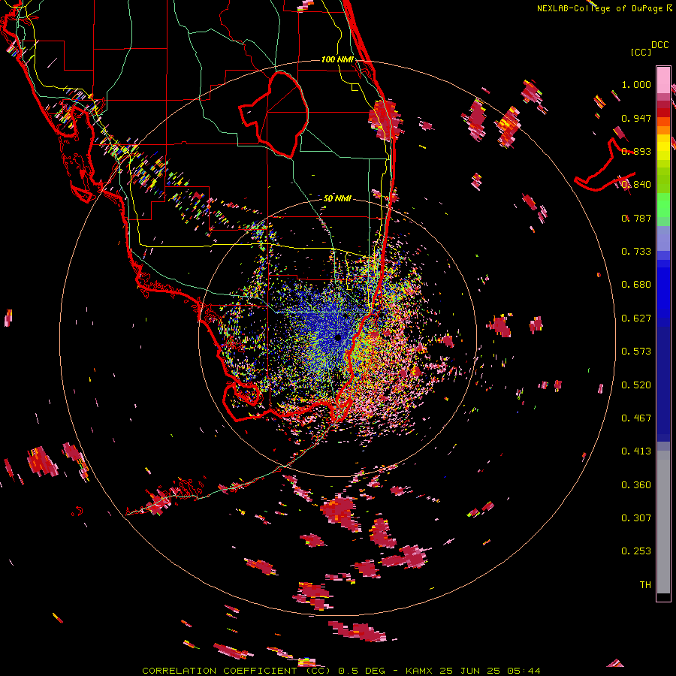Pick the bright green color bar segment
The width and height of the screenshot is (676, 676).
click(x=663, y=205)
